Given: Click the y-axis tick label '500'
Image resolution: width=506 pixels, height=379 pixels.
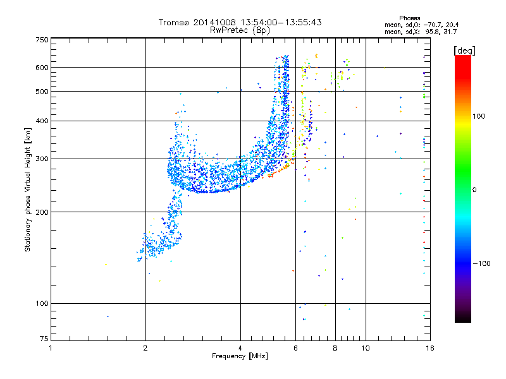Looking at the screenshot, I should [42, 92].
